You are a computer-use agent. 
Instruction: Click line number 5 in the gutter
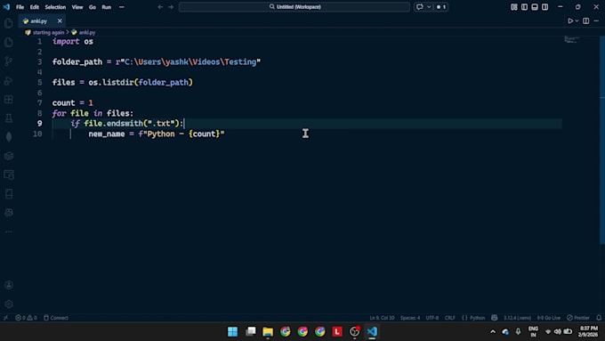pyautogui.click(x=39, y=82)
